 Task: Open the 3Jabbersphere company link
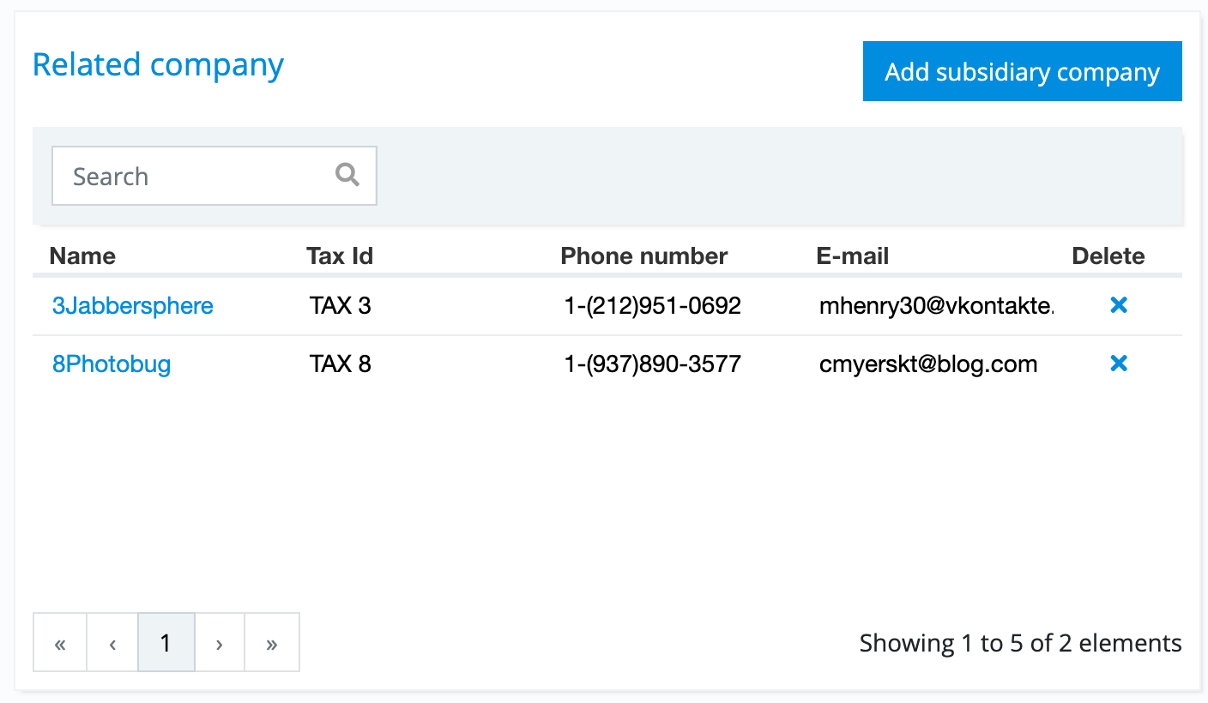point(133,306)
